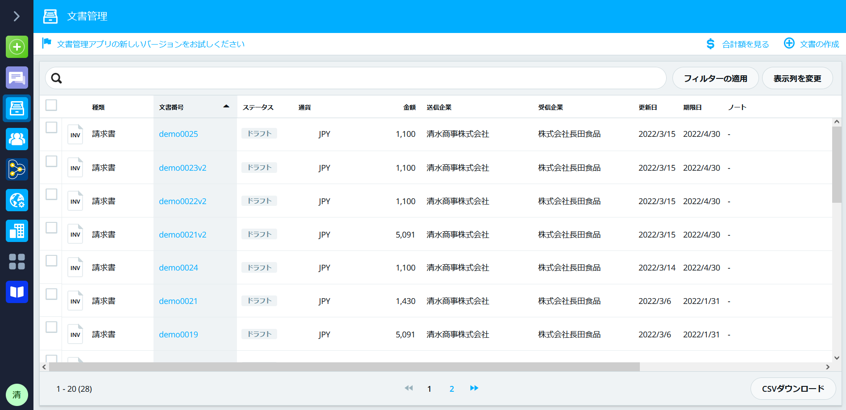Click INV file icon for demo0022v2
Image resolution: width=846 pixels, height=410 pixels.
pyautogui.click(x=75, y=201)
